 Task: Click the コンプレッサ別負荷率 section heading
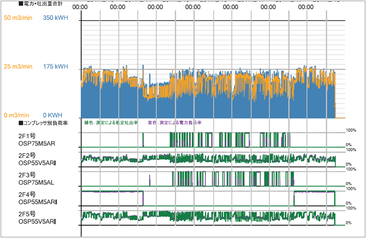tap(43, 123)
